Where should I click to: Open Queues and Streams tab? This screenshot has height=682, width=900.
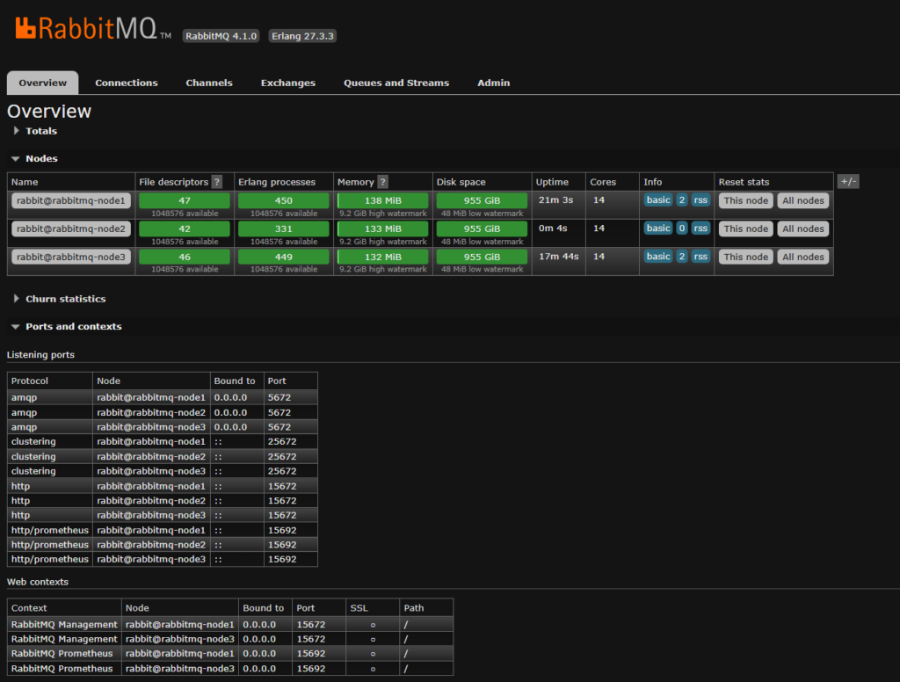(396, 83)
